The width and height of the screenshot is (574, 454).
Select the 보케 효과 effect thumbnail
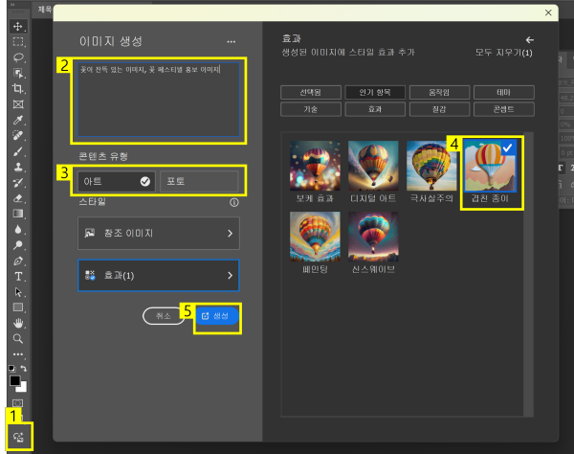315,166
